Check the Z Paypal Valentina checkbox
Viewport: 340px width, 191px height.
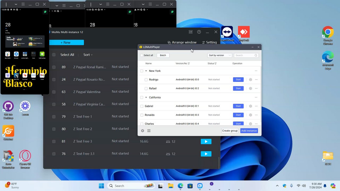tap(54, 92)
